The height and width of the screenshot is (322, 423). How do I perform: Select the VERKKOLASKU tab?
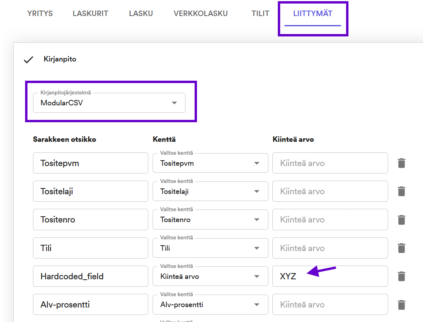[x=201, y=13]
